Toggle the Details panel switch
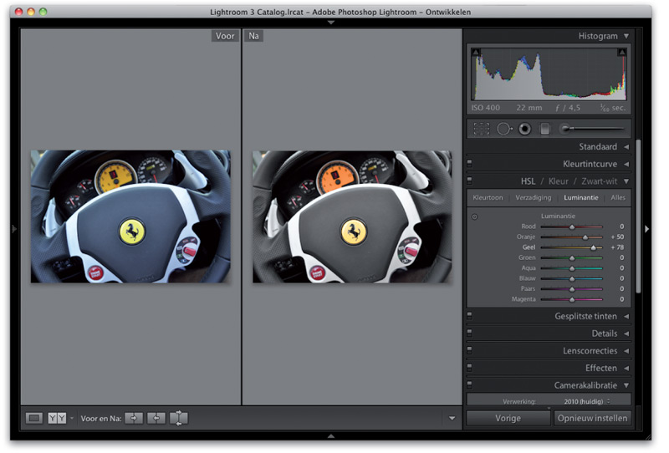Viewport: 669px width, 453px height. tap(470, 333)
